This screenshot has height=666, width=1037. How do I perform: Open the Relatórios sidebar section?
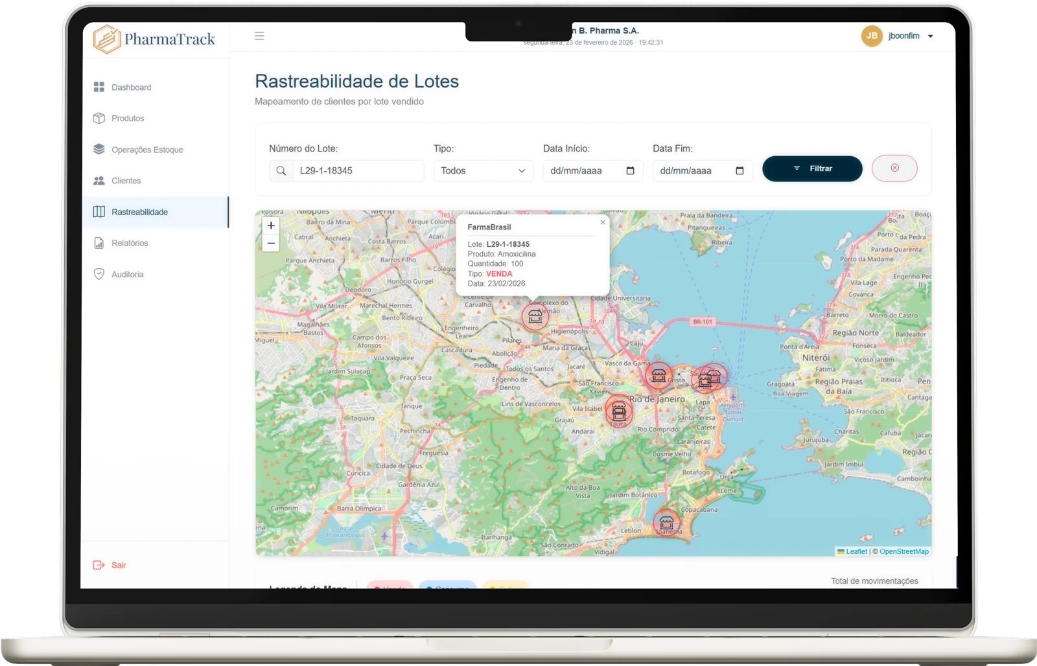pos(155,243)
